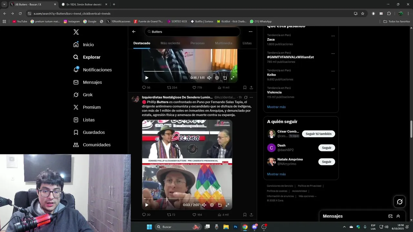View stats of 11 mil views post

coord(223,87)
